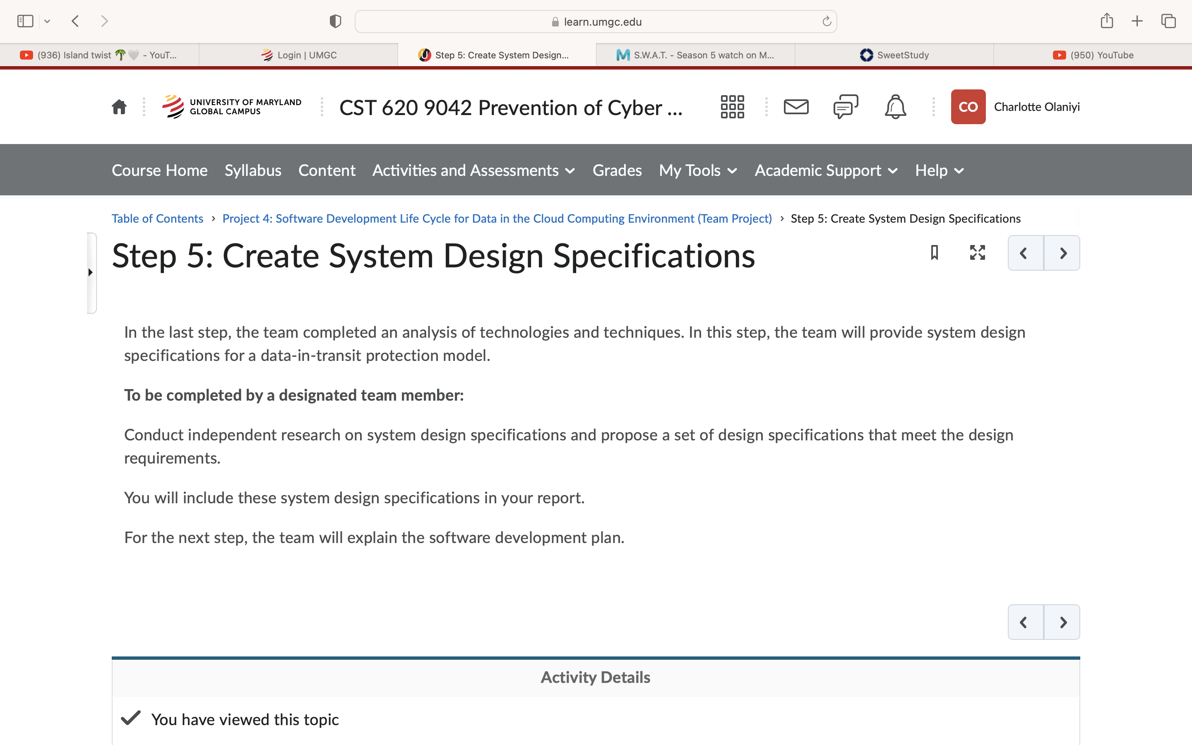Go to next topic using top arrow

(x=1062, y=253)
